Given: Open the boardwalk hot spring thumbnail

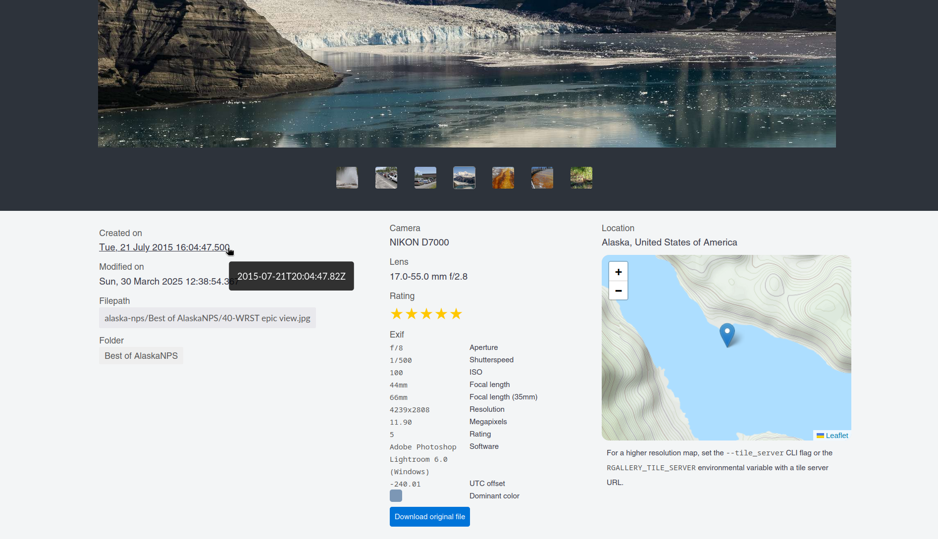Looking at the screenshot, I should pos(542,178).
